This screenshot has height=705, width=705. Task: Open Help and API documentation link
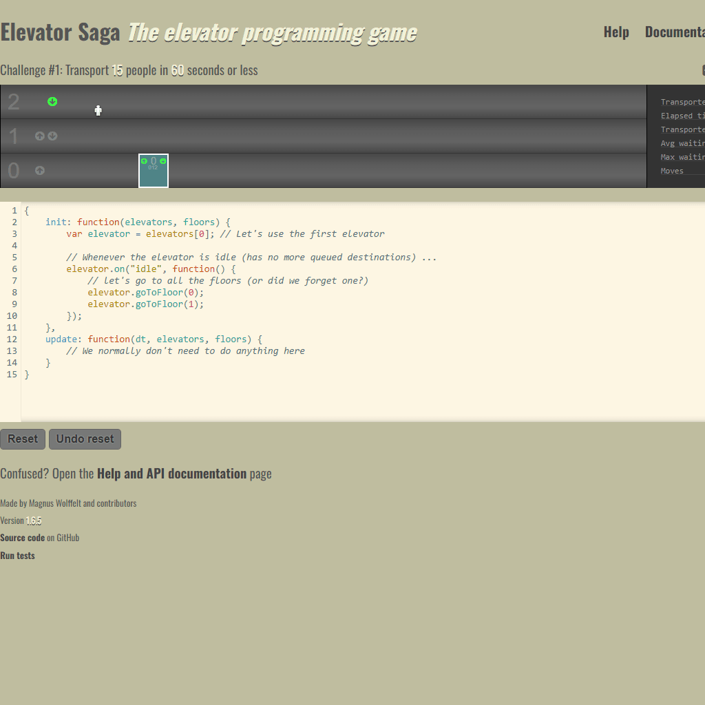[171, 474]
